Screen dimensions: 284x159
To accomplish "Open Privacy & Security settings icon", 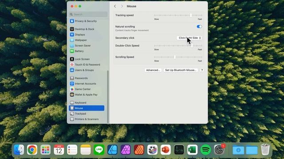I will point(72,21).
